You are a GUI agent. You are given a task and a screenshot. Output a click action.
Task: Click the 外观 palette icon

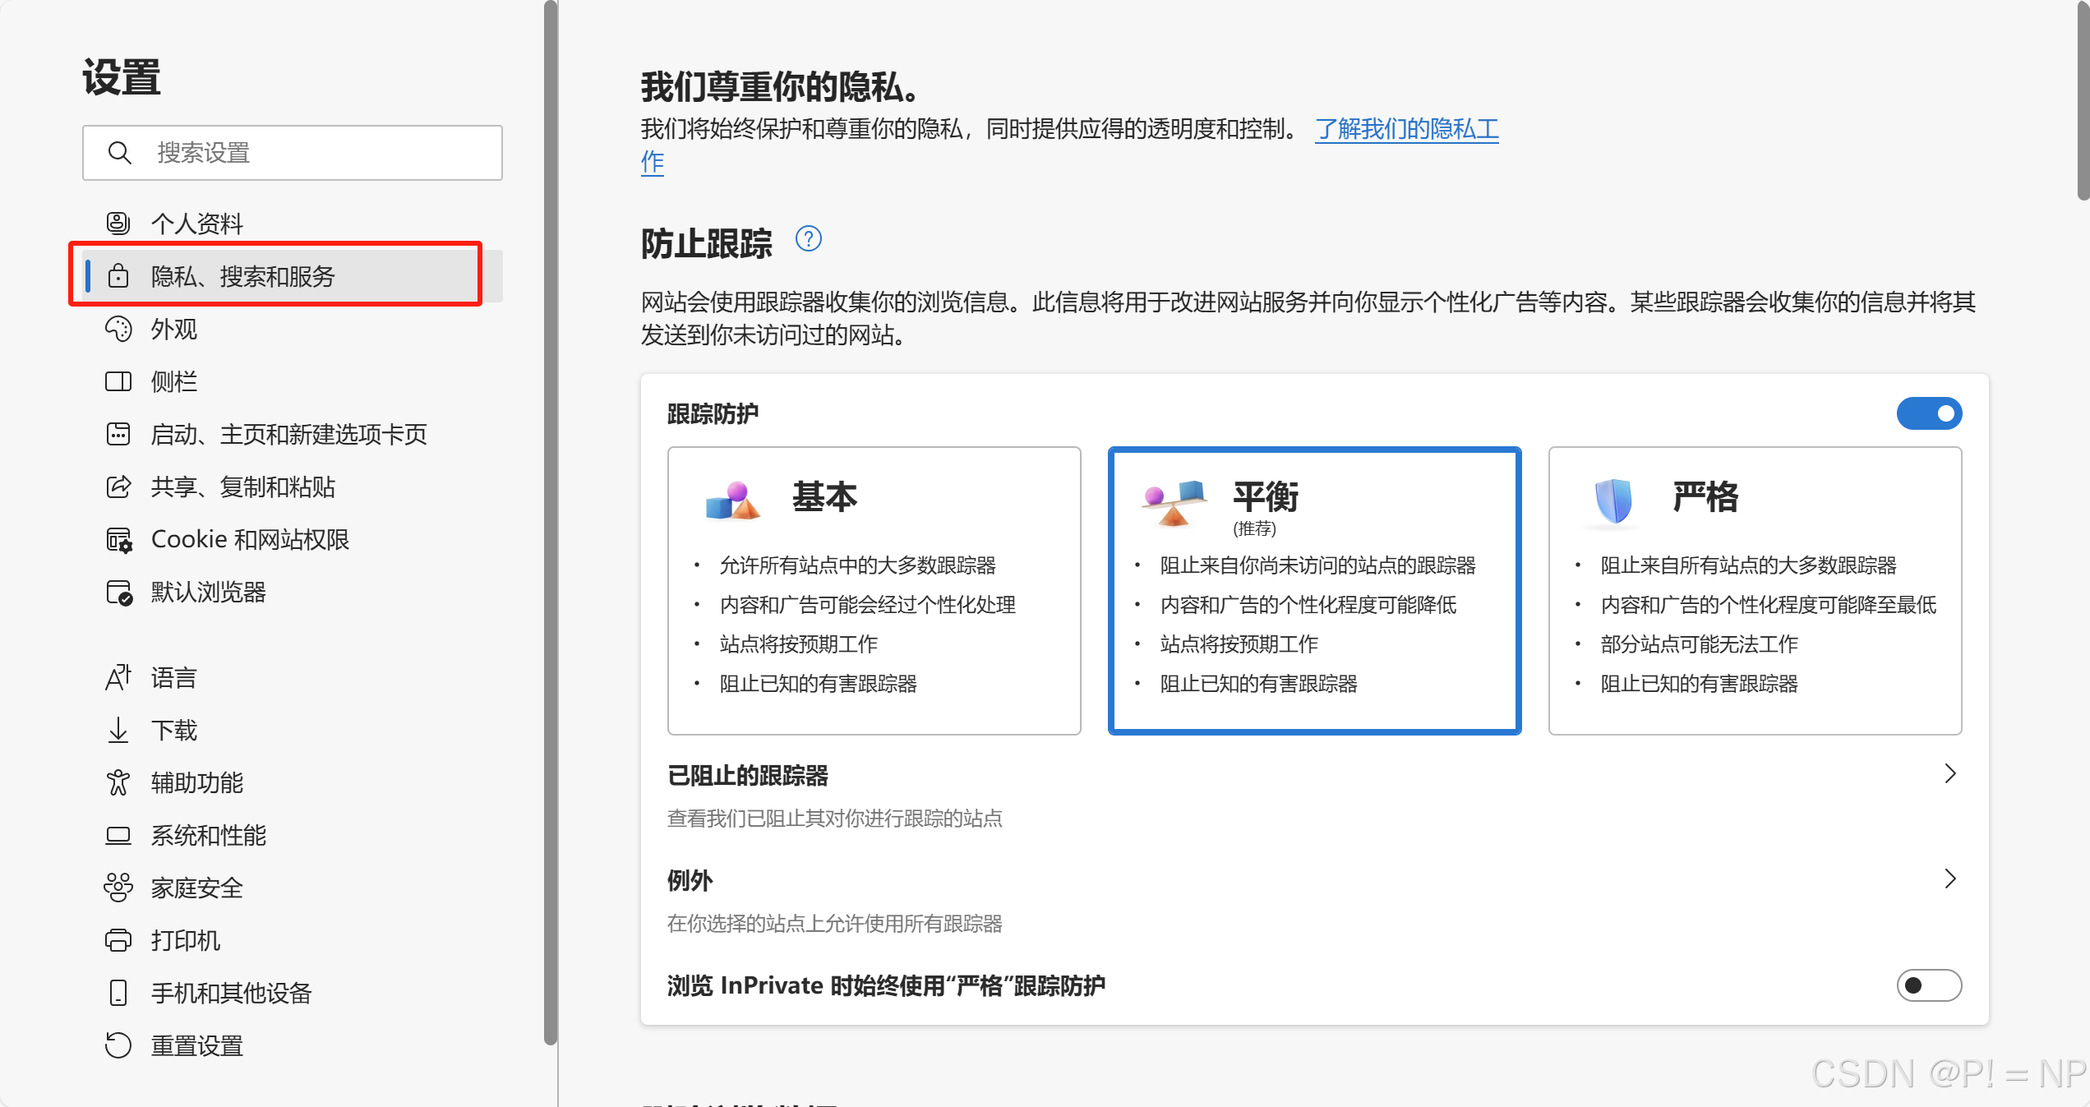pyautogui.click(x=118, y=329)
